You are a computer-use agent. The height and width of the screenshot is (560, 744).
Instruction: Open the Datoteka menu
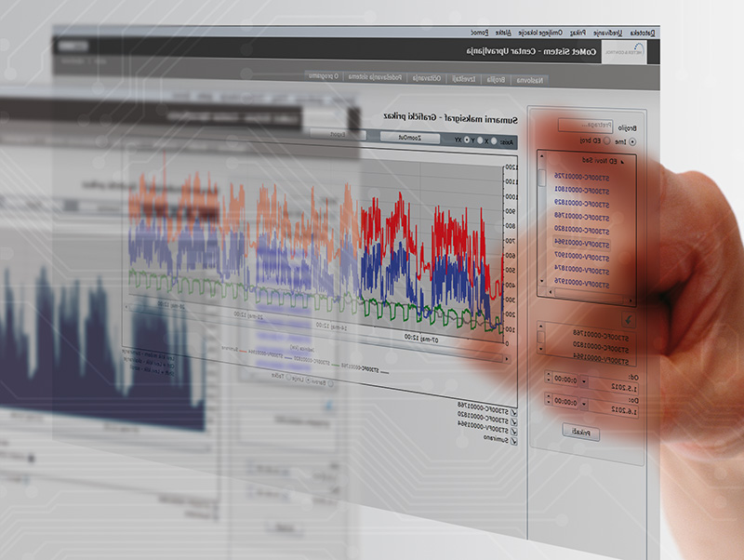[643, 33]
